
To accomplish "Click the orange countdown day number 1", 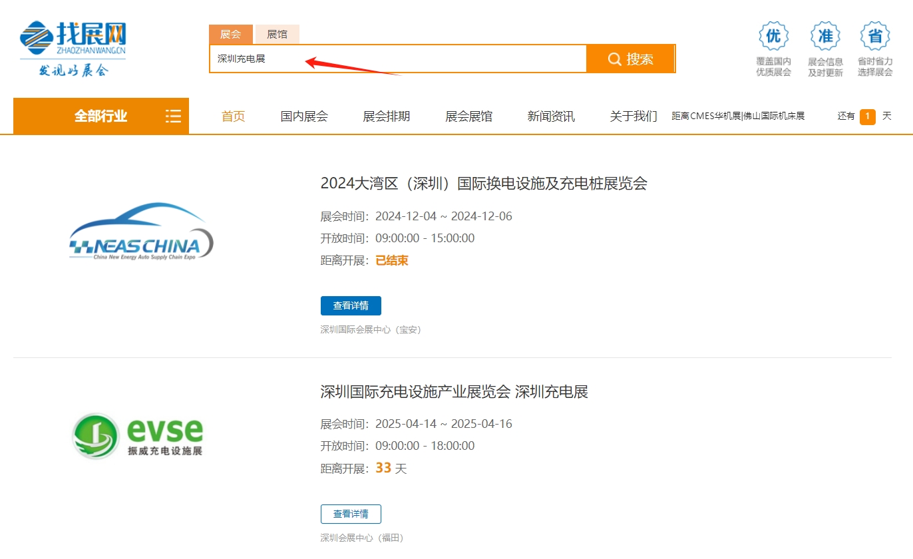I will (x=867, y=116).
